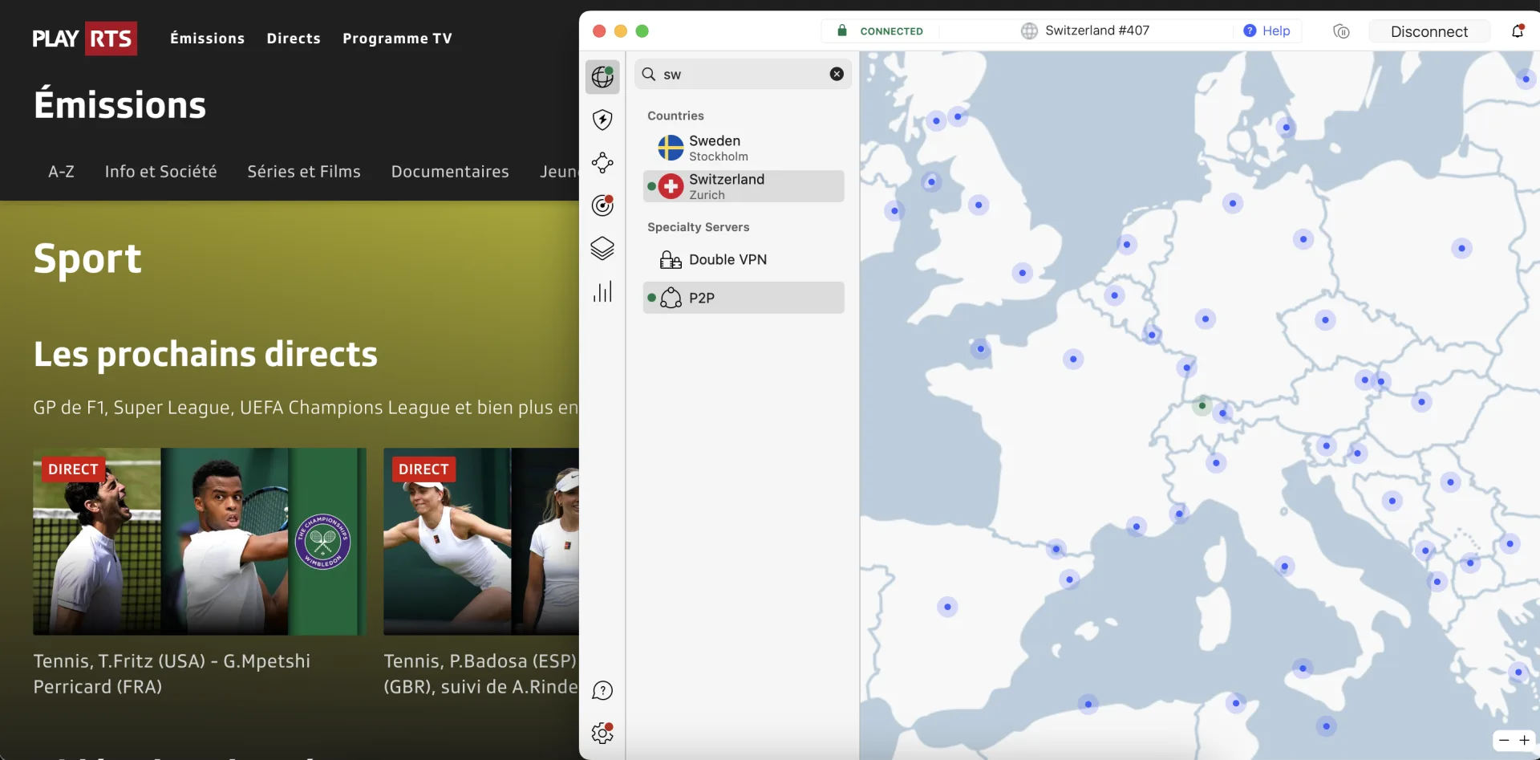The height and width of the screenshot is (760, 1540).
Task: Click the DIRECT badge on the Fritz match
Action: point(73,469)
